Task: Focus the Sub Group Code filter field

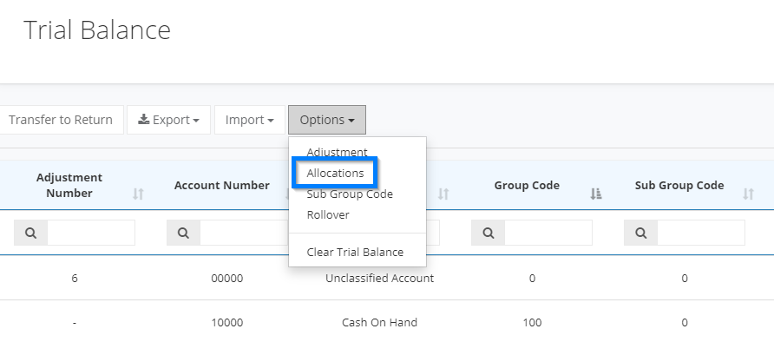Action: pyautogui.click(x=701, y=233)
